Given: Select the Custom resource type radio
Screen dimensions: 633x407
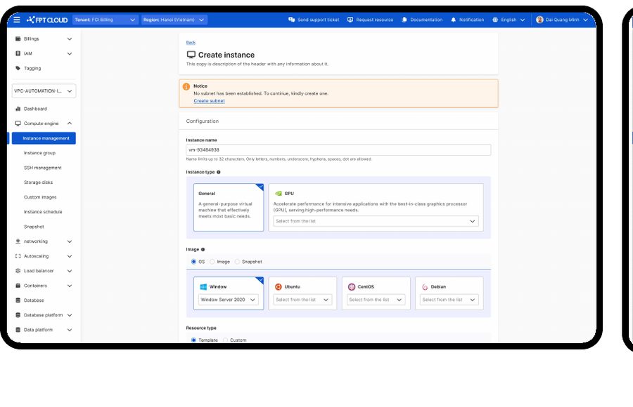Looking at the screenshot, I should tap(225, 340).
